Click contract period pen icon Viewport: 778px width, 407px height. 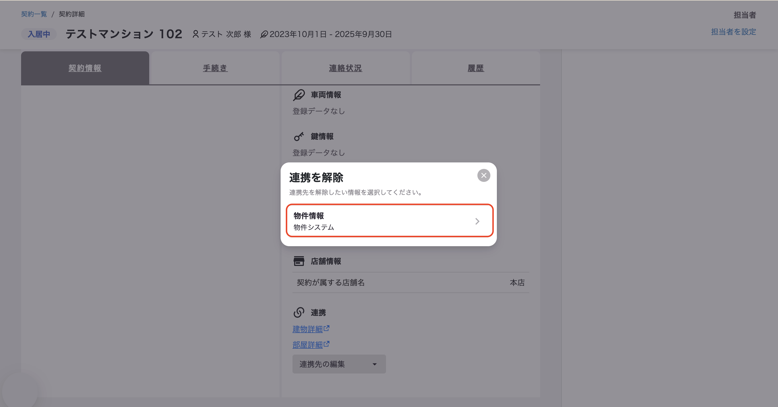click(264, 34)
